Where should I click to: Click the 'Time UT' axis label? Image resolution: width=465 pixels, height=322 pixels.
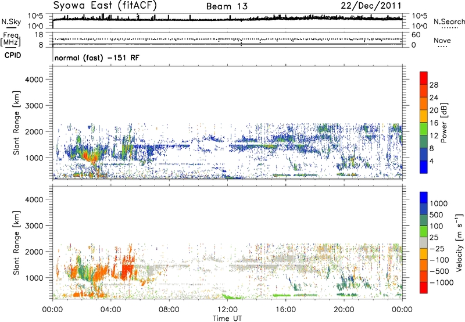coord(227,319)
